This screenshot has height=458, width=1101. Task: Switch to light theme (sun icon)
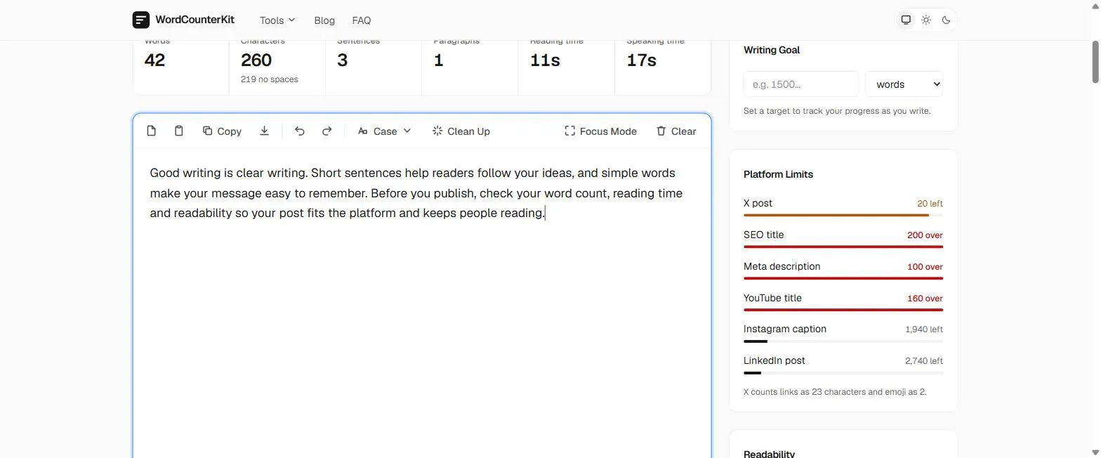coord(926,20)
